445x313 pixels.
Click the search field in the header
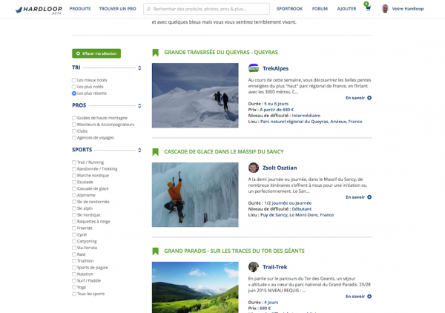207,9
